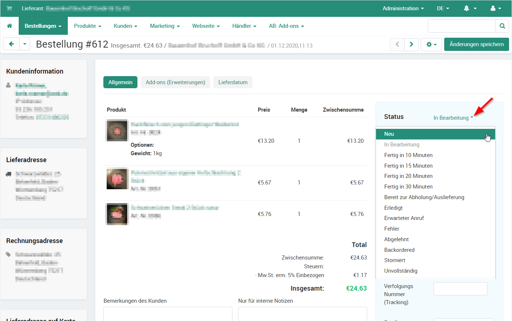Expand the Produkte menu
Screen dimensions: 512x321
(x=88, y=26)
